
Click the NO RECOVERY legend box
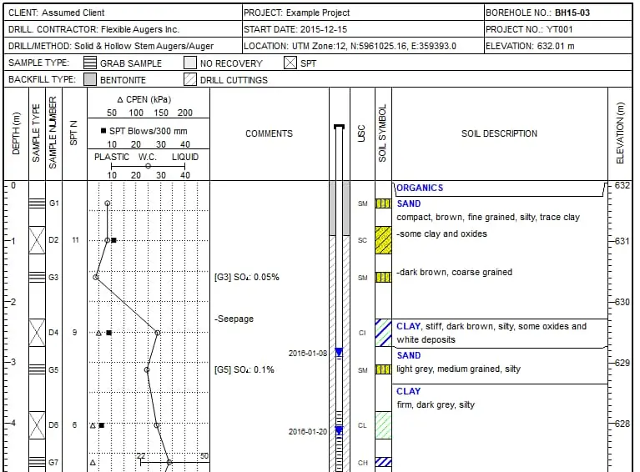tap(190, 63)
